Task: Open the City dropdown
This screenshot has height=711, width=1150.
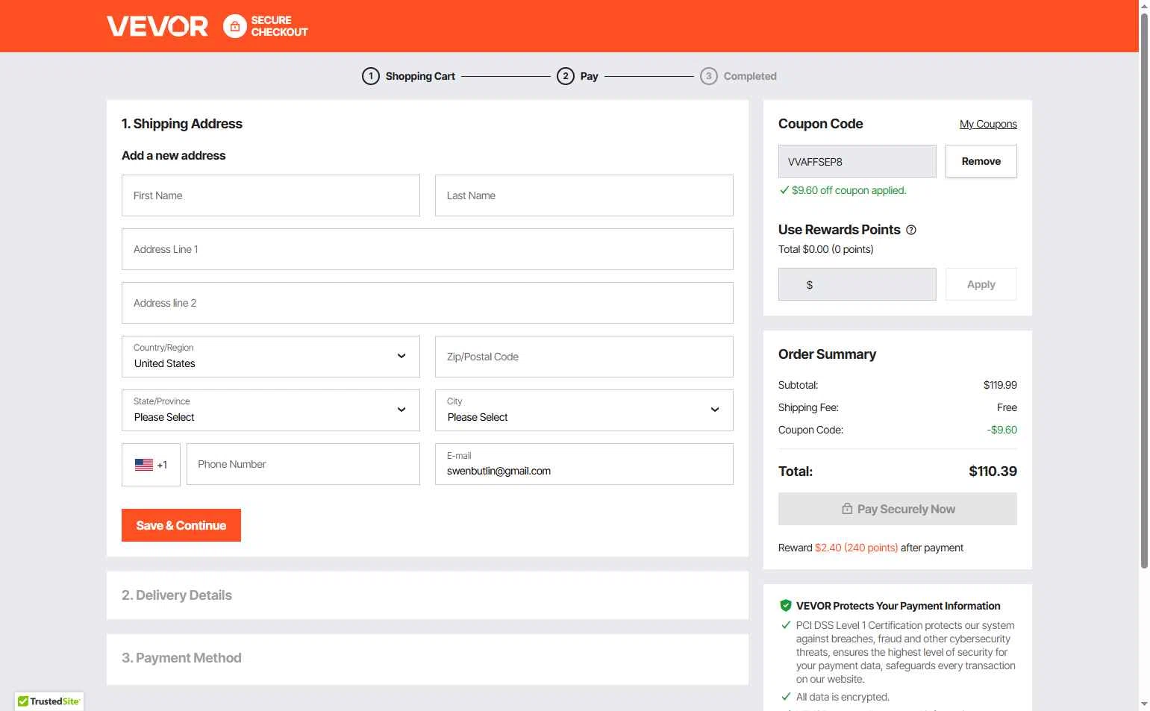Action: coord(584,410)
